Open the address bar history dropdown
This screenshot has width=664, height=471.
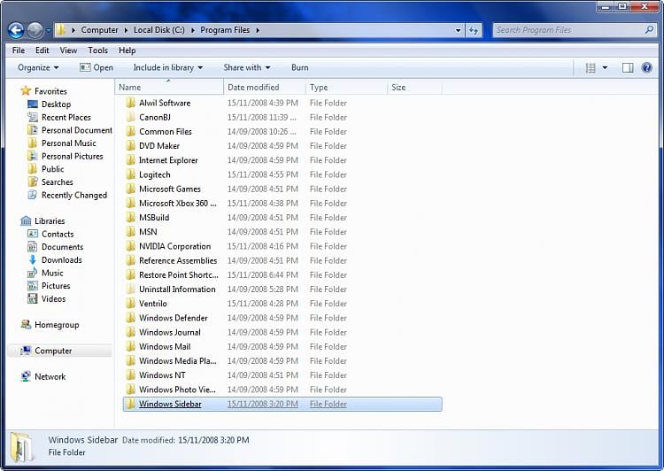click(x=458, y=30)
